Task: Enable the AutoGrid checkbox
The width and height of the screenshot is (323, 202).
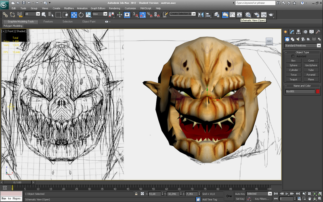Action: (x=293, y=56)
